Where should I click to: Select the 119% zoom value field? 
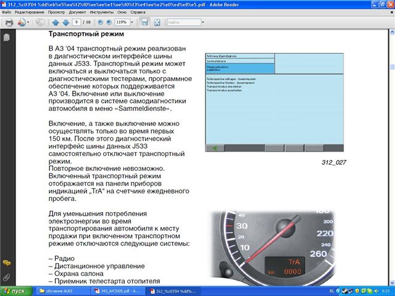click(122, 22)
